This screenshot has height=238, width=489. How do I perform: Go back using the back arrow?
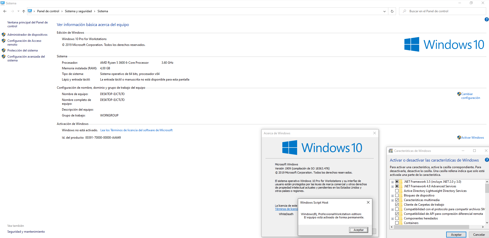coord(5,11)
